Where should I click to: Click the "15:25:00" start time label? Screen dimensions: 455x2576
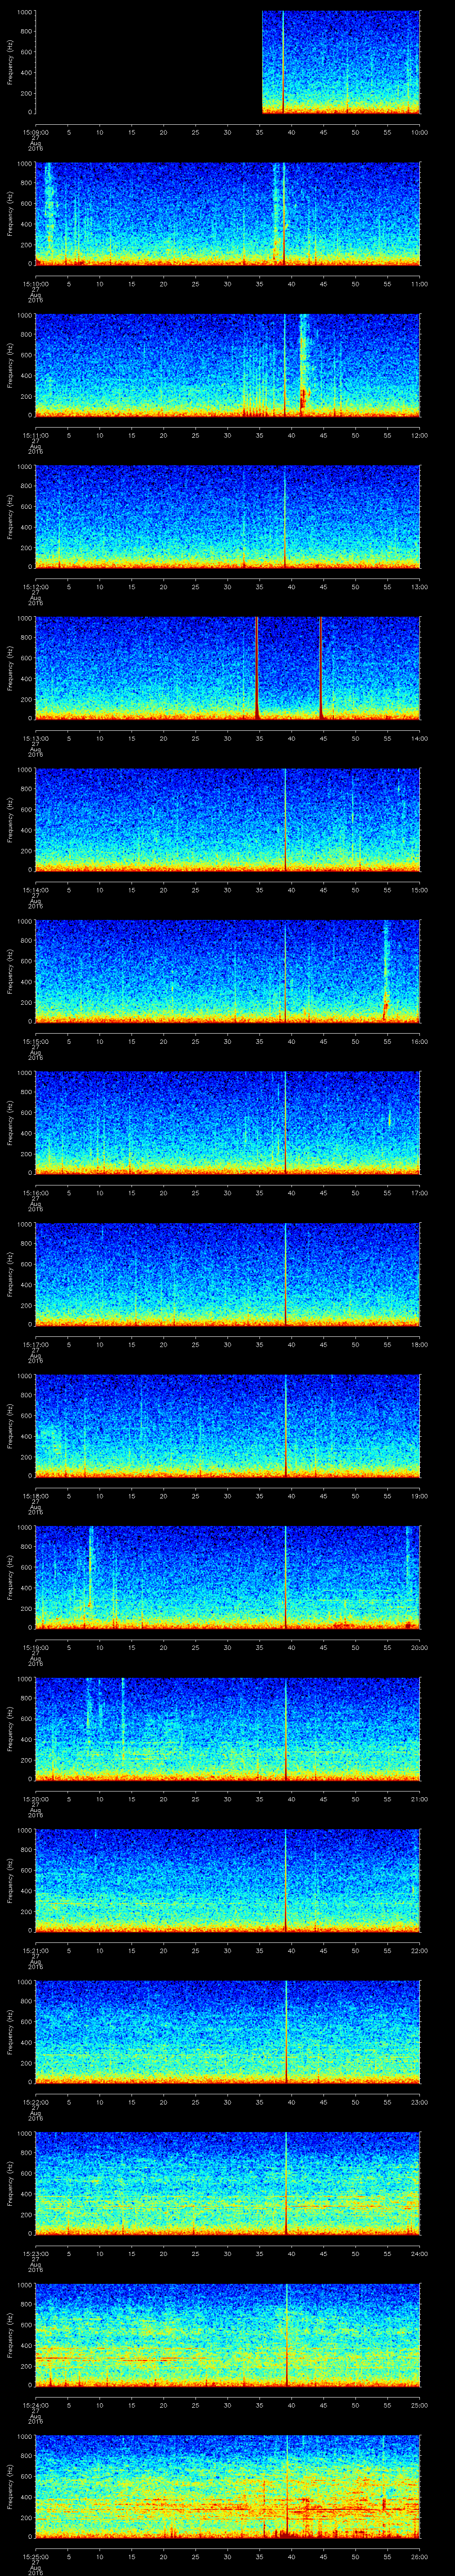(x=36, y=2556)
